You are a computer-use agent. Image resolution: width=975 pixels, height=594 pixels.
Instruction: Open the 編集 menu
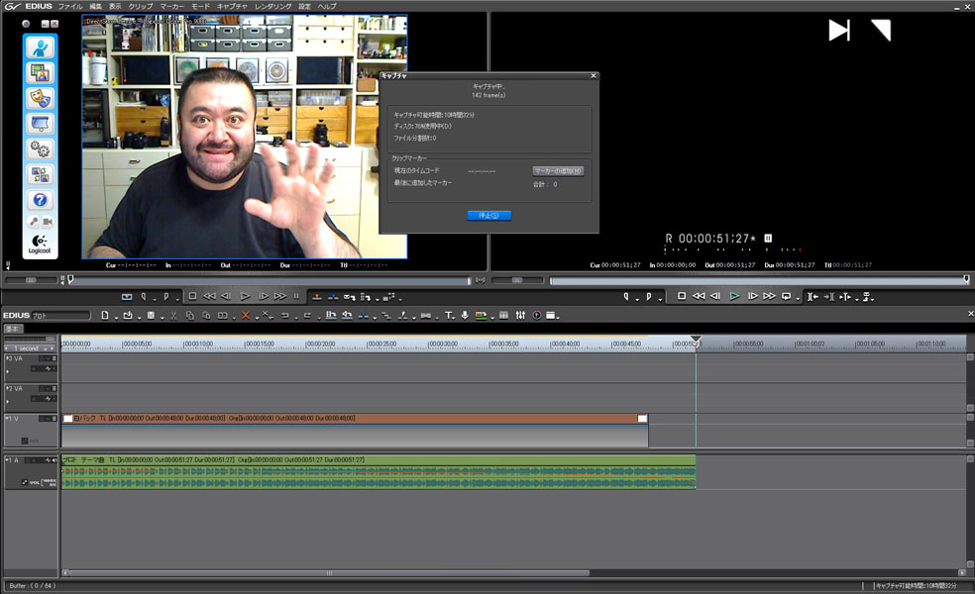pyautogui.click(x=95, y=6)
